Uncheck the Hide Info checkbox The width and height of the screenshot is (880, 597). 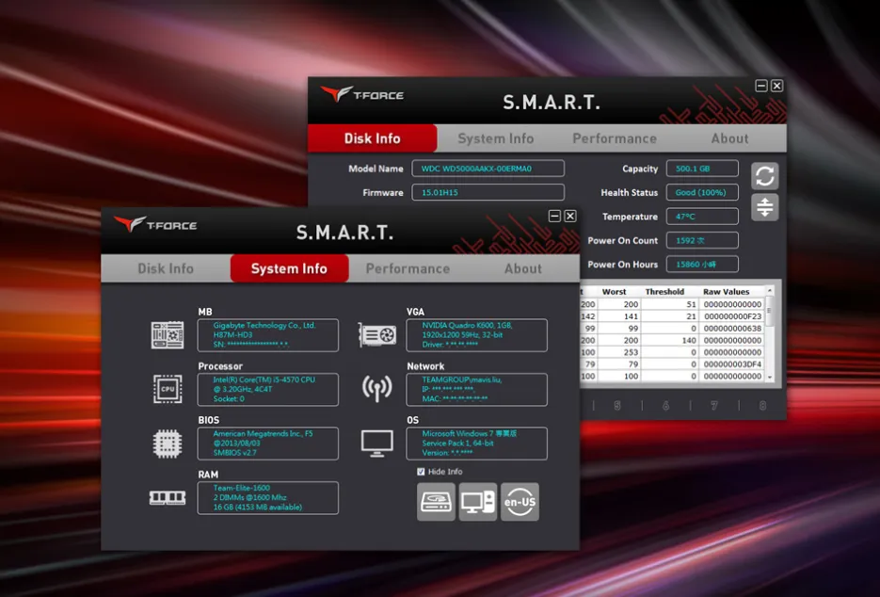tap(421, 472)
